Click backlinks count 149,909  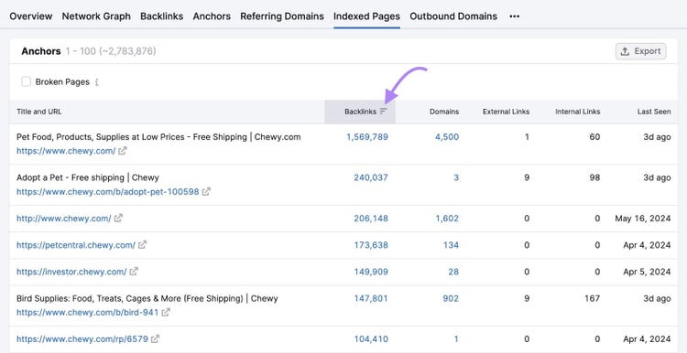[x=371, y=272]
